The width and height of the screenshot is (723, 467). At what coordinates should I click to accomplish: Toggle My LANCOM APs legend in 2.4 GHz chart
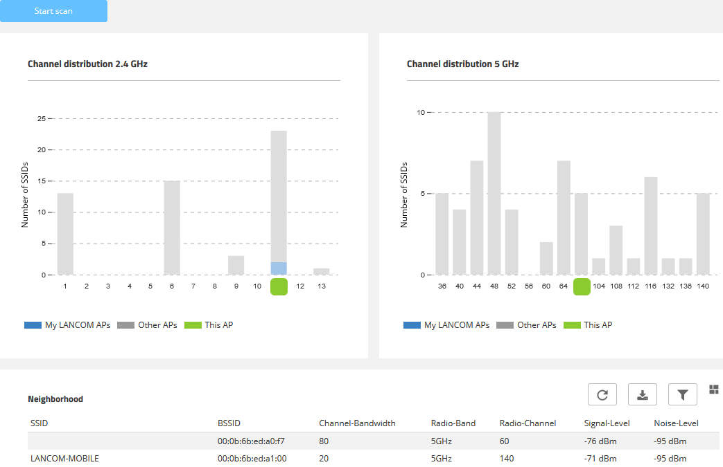tap(67, 325)
